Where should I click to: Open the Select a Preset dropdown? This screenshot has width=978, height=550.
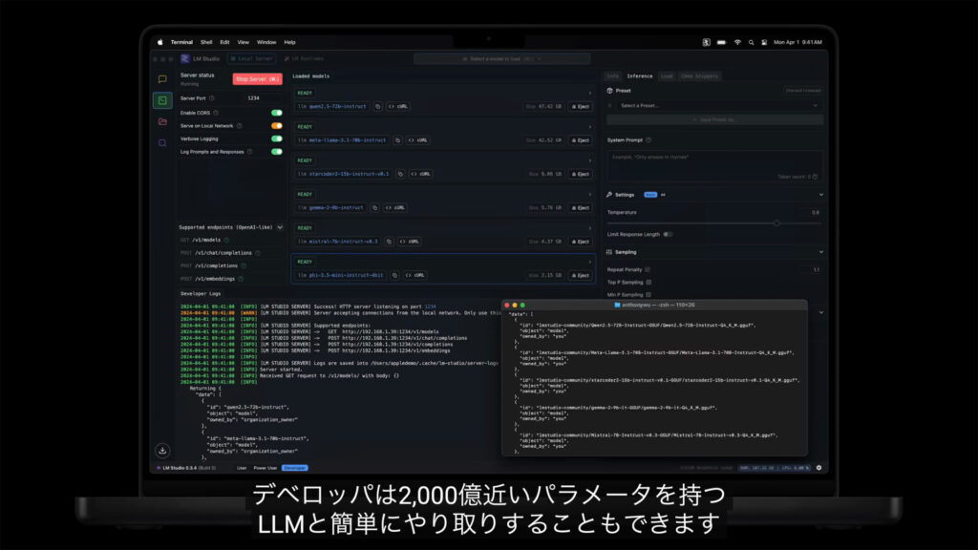tap(714, 105)
